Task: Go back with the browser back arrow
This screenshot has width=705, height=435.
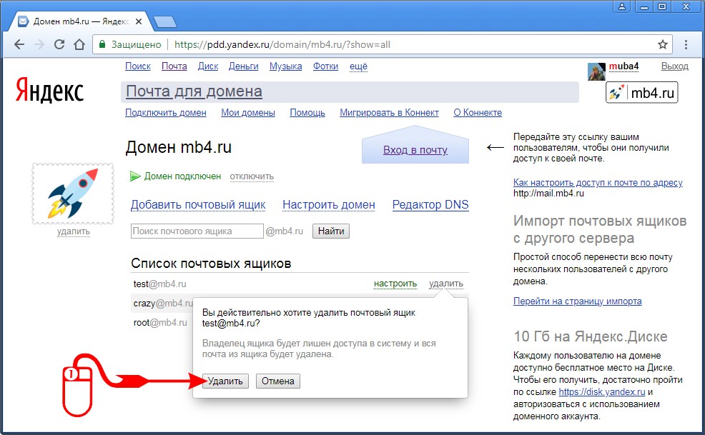Action: coord(19,44)
